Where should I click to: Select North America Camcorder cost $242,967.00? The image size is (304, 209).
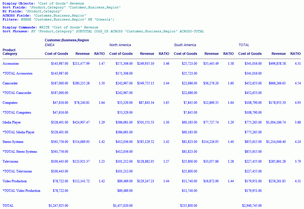[x=124, y=83]
